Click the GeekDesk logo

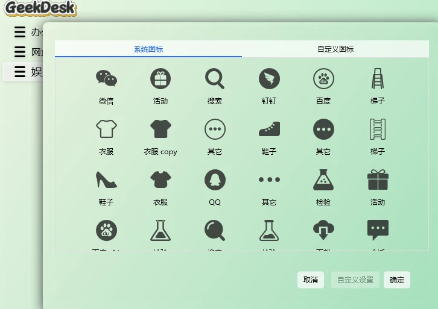(x=40, y=8)
